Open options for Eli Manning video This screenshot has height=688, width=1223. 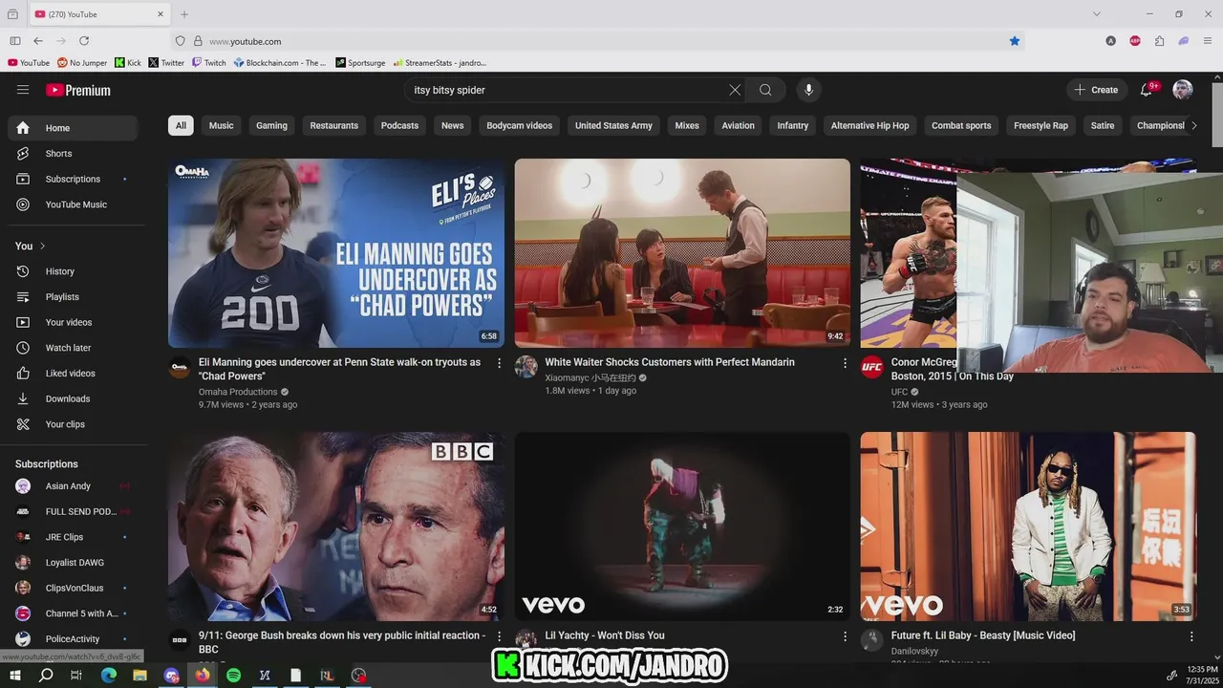point(499,363)
